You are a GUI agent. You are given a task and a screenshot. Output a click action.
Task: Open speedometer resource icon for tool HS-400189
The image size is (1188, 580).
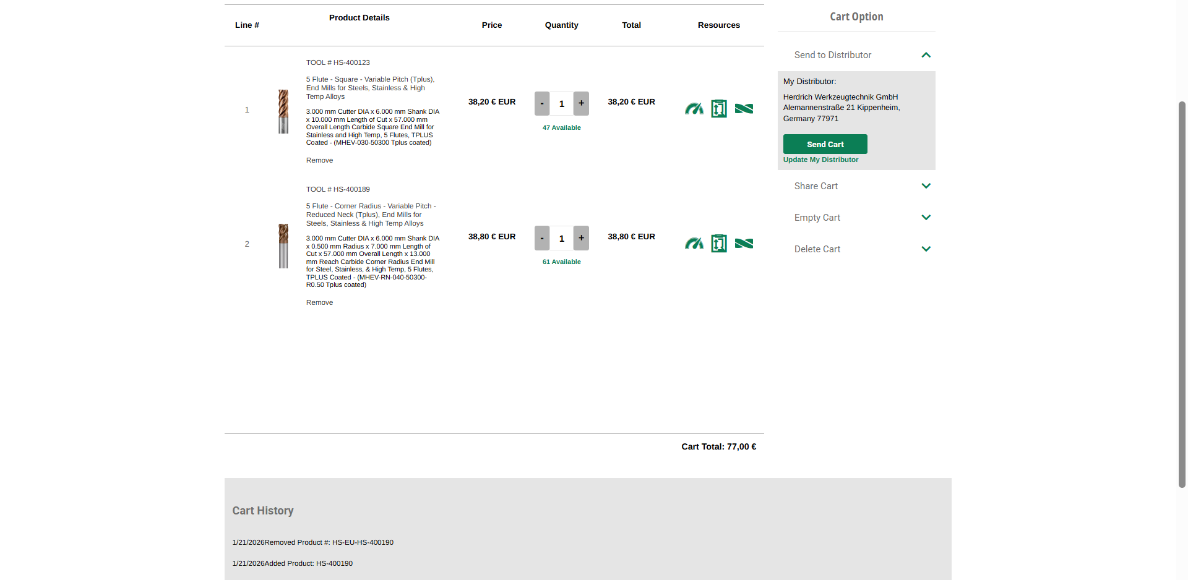coord(694,244)
